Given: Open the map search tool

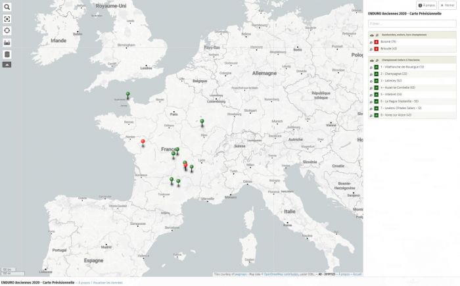Looking at the screenshot, I should [7, 7].
